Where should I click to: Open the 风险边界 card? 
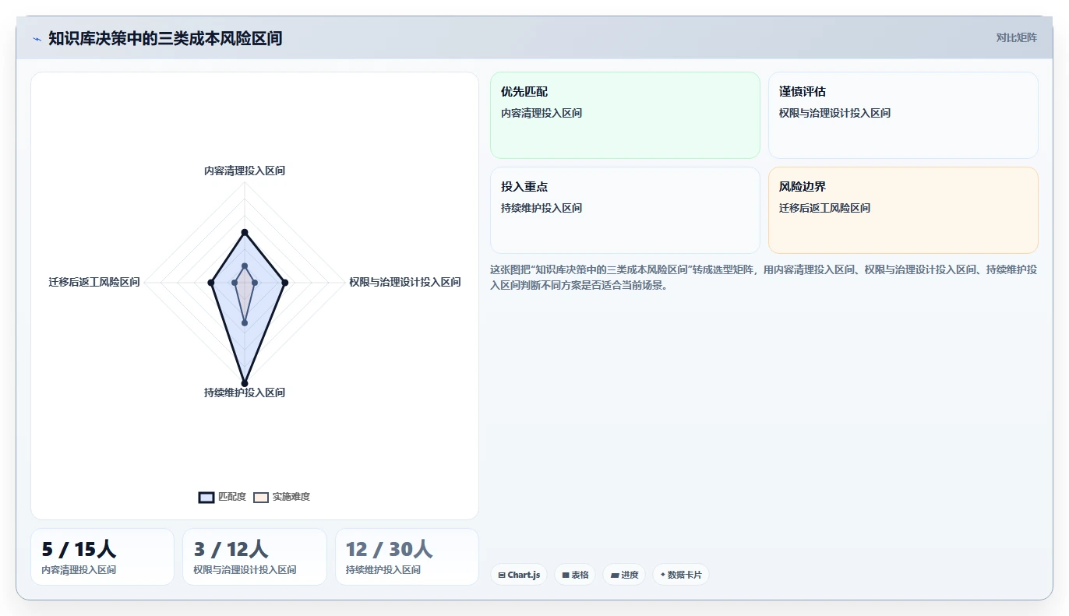903,210
